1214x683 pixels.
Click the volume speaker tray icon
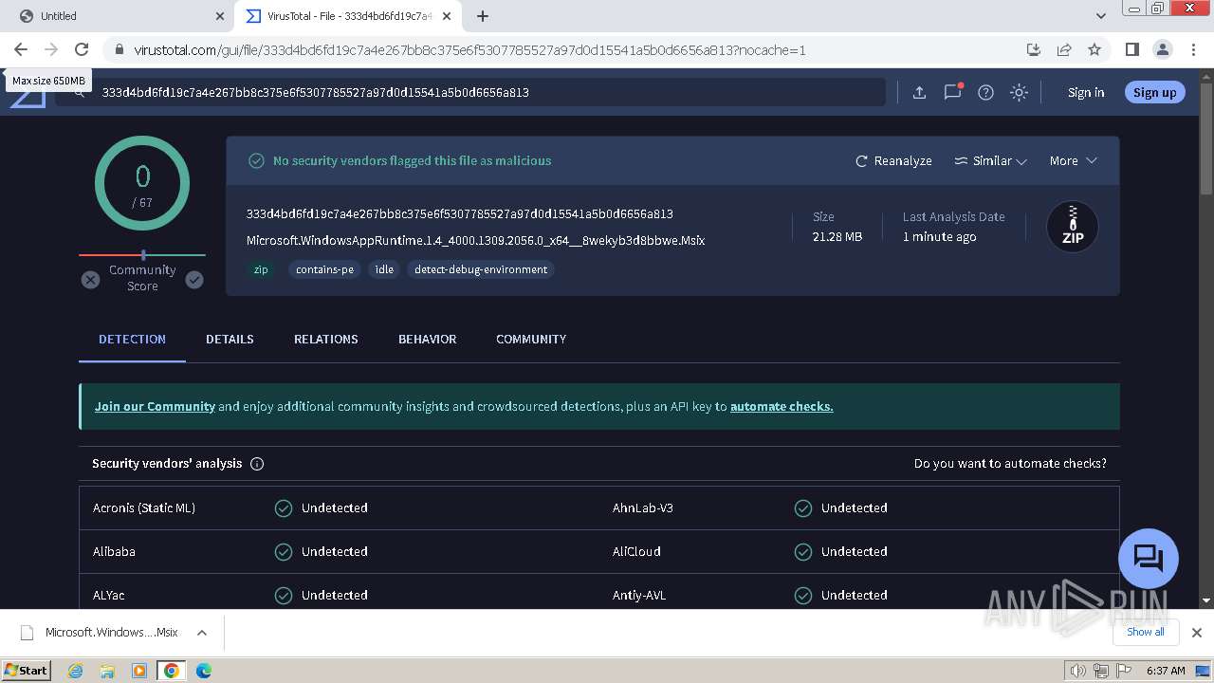pos(1077,671)
